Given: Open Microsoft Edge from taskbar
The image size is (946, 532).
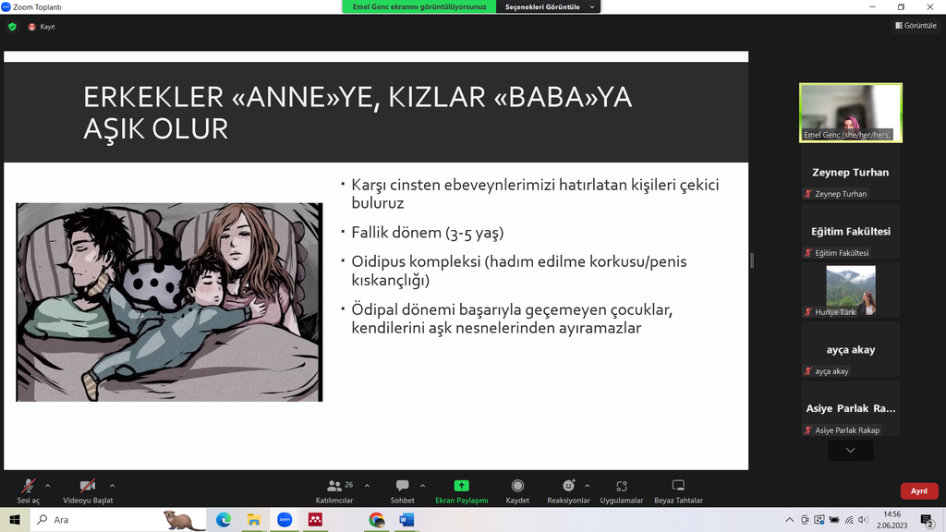Looking at the screenshot, I should coord(224,519).
